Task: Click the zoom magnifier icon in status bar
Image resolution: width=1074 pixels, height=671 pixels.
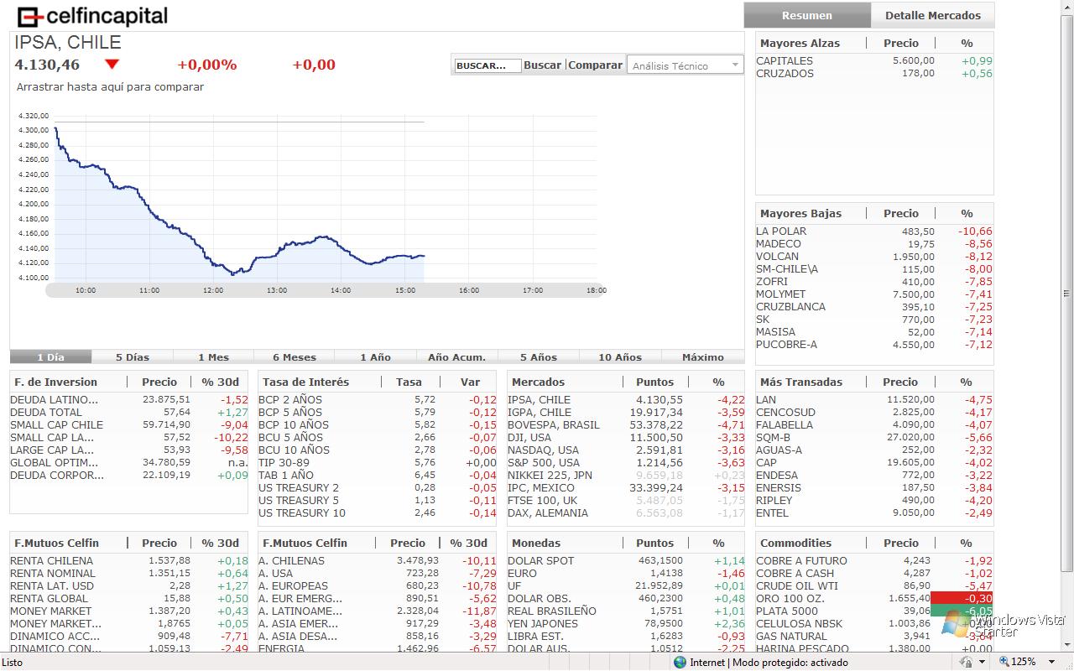Action: coord(1002,663)
